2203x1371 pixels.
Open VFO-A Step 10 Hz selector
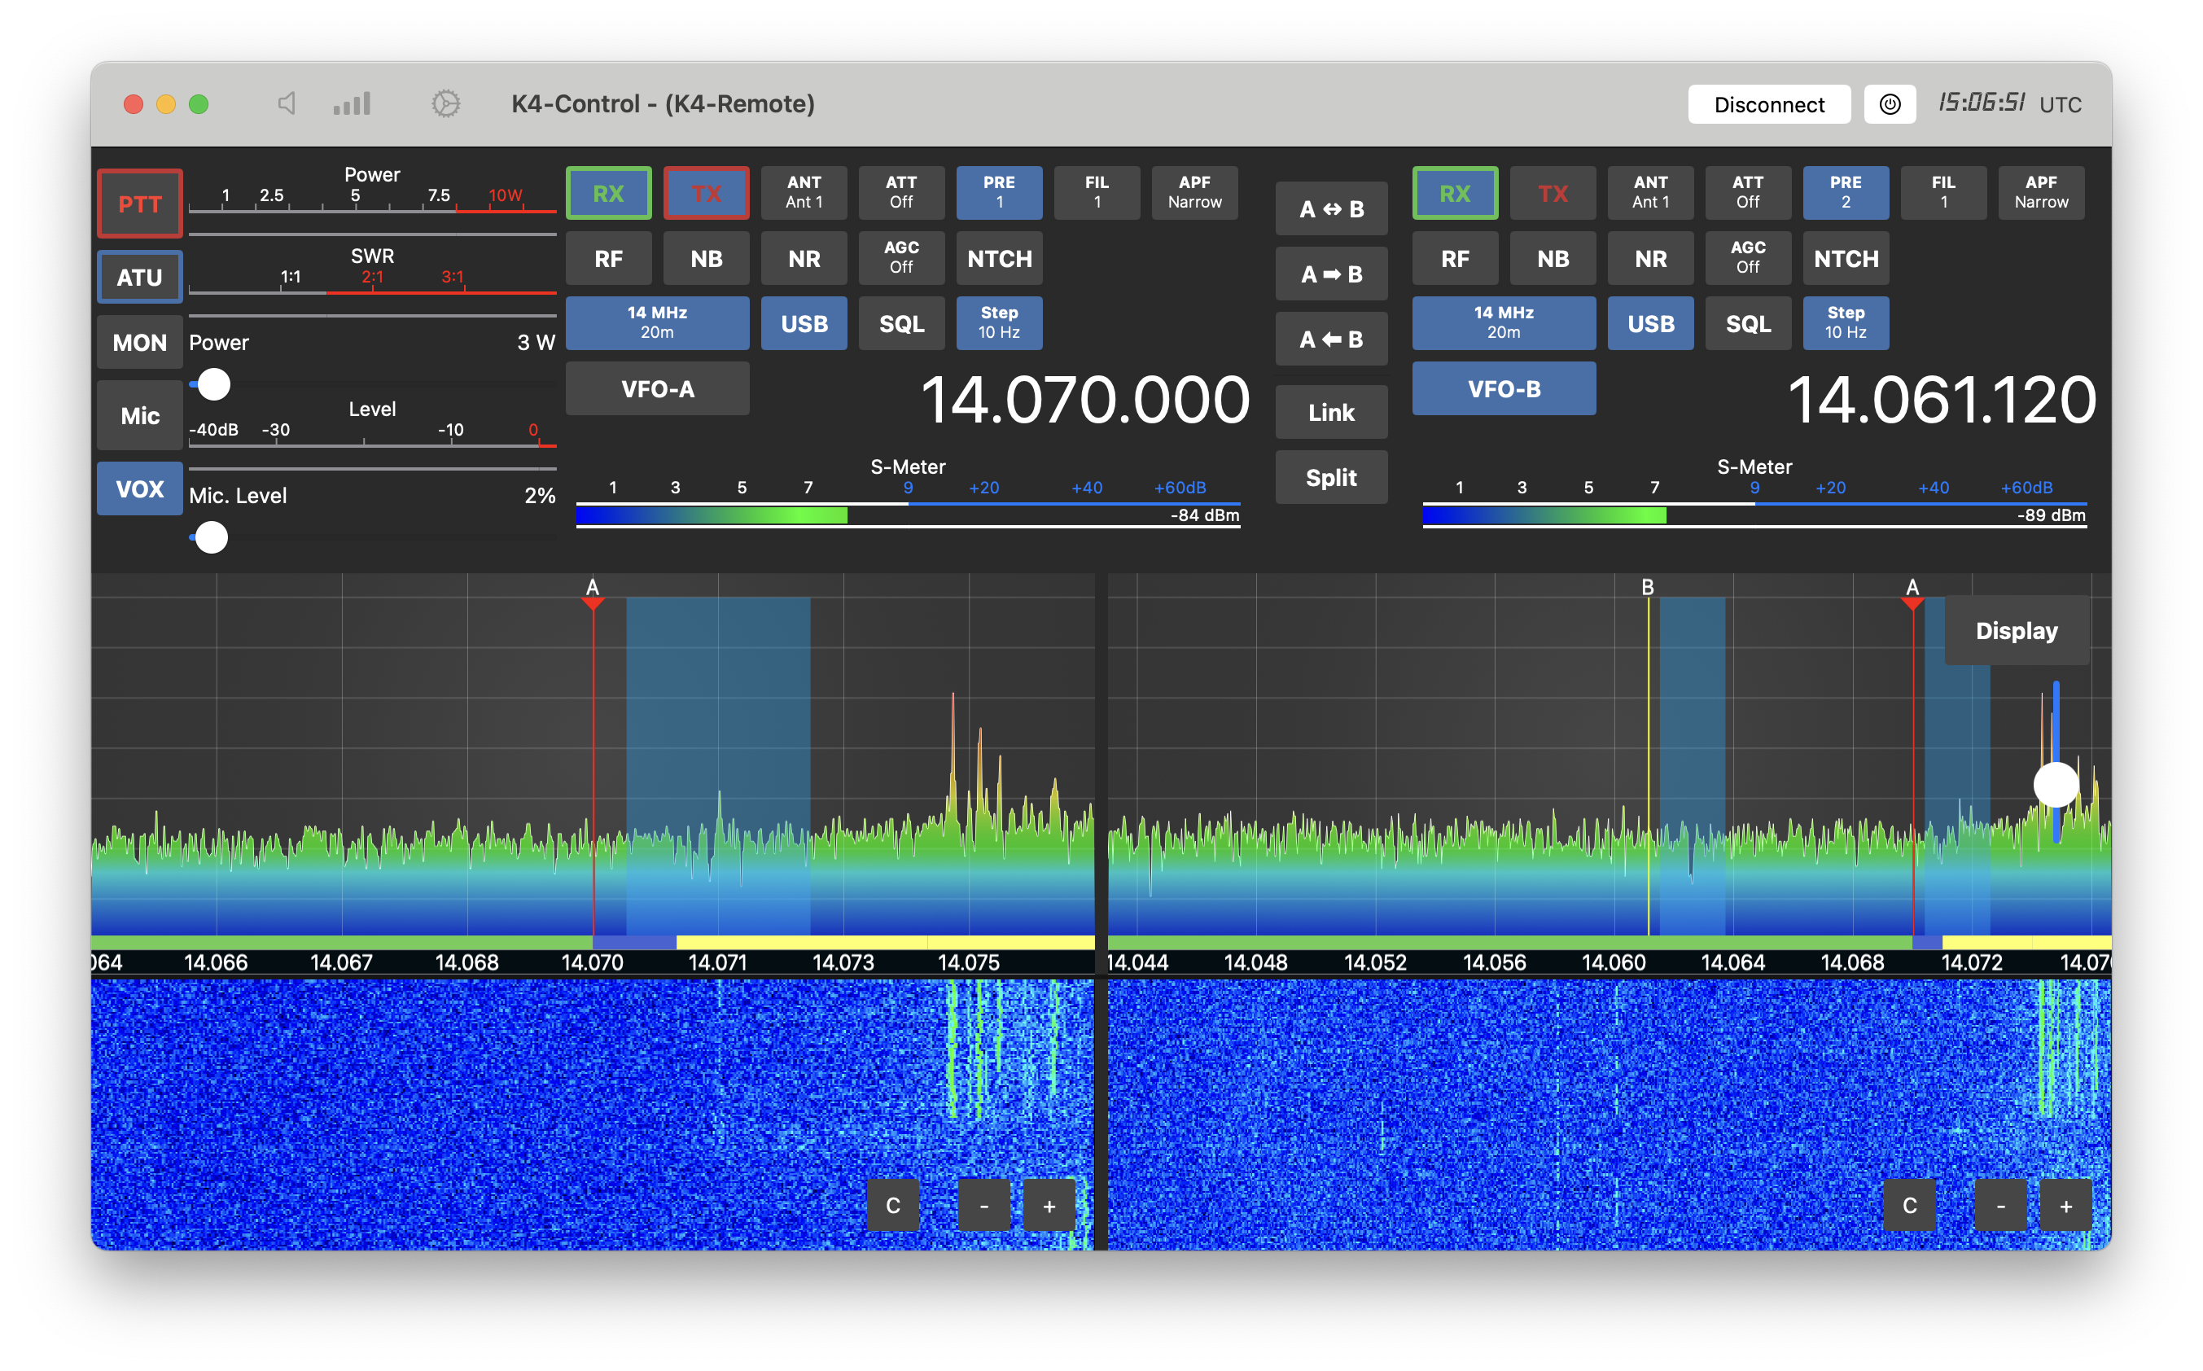tap(999, 322)
